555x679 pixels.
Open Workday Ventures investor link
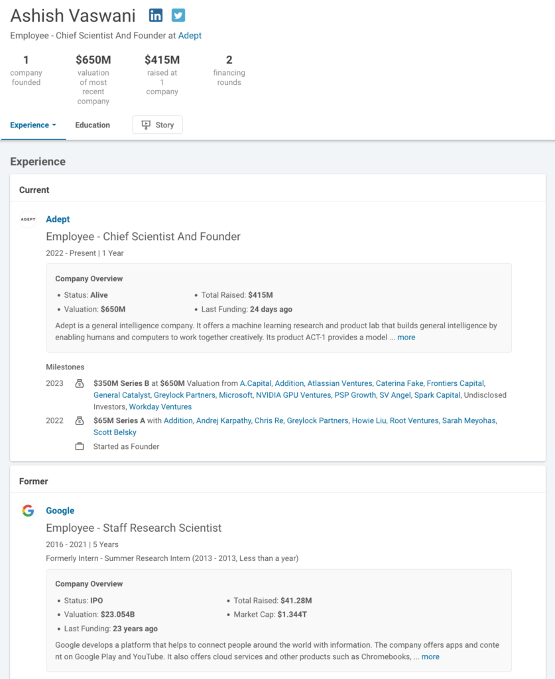point(160,406)
